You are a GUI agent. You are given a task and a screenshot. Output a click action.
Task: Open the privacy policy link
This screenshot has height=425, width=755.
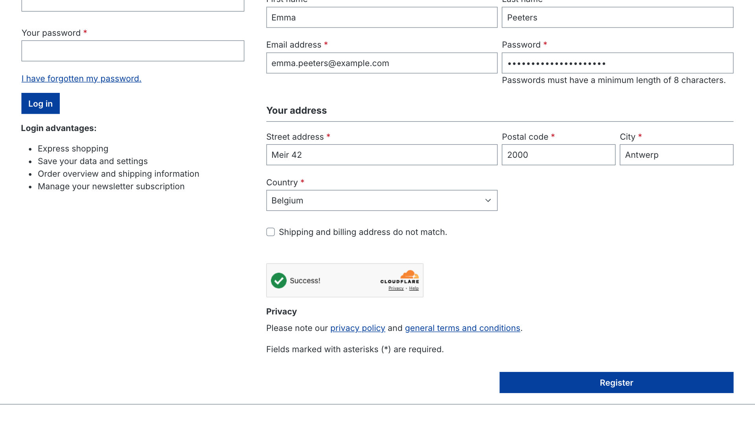[x=357, y=328]
